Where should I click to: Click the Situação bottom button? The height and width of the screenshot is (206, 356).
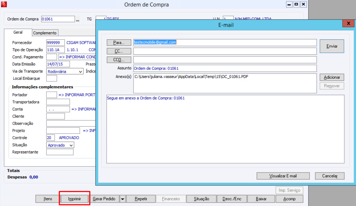point(202,199)
